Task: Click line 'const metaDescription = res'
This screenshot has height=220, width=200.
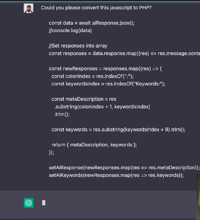Action: [x=84, y=99]
